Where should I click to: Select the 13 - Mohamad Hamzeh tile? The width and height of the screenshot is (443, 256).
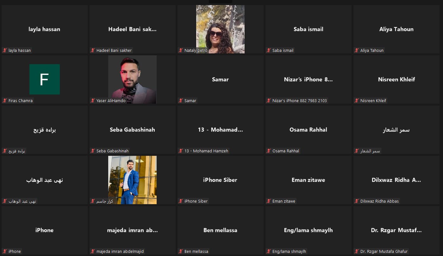point(221,130)
